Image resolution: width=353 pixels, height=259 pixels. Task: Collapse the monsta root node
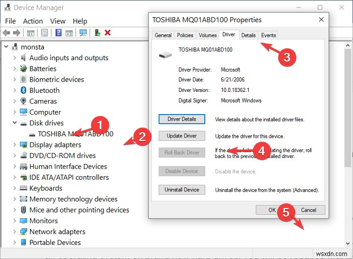point(6,46)
